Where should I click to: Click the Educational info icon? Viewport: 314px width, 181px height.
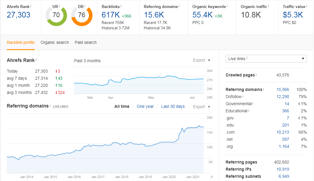pyautogui.click(x=249, y=110)
